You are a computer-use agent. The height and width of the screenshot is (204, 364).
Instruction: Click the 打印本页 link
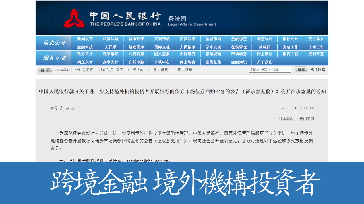point(286,119)
